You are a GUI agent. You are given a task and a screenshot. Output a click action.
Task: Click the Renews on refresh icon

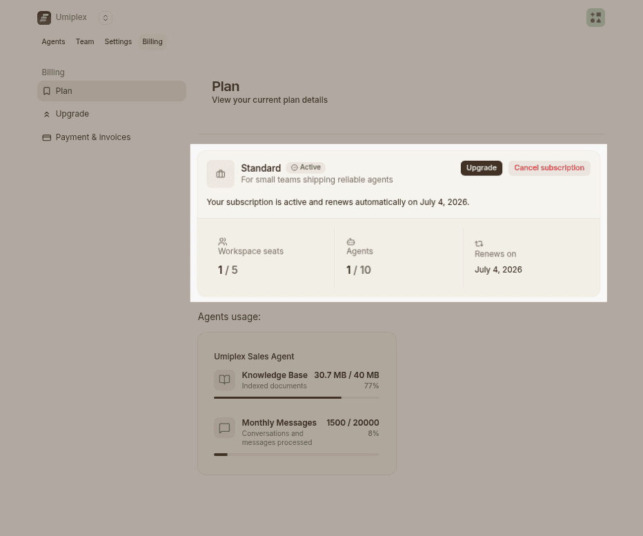pyautogui.click(x=479, y=244)
